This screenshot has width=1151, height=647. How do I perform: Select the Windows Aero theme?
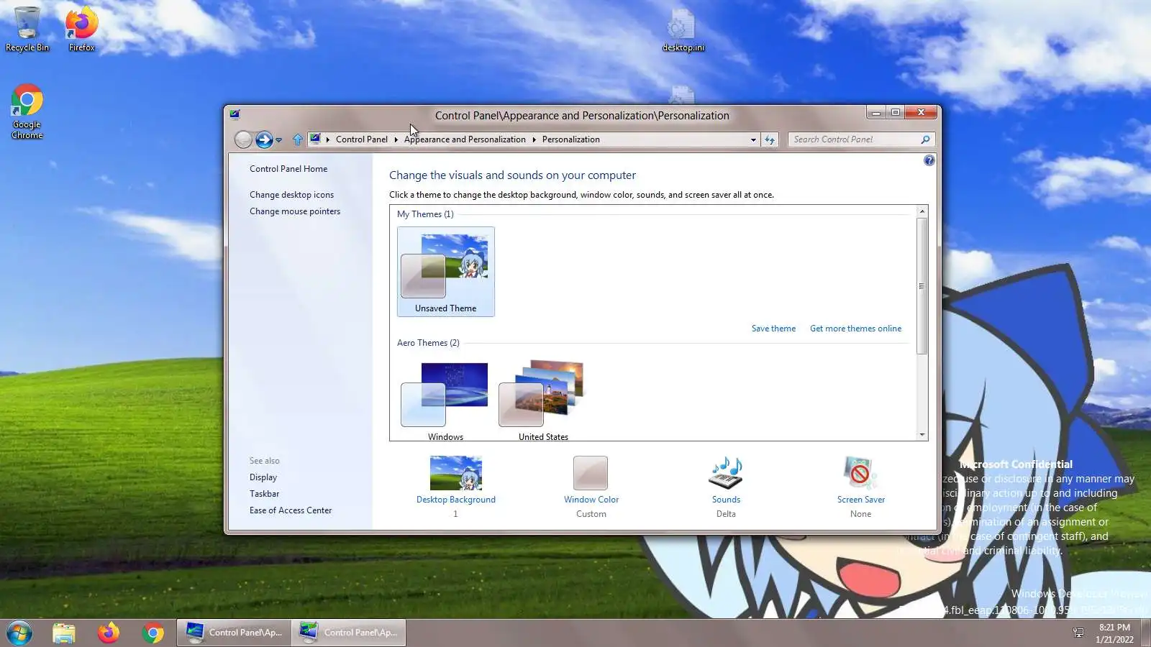(445, 400)
